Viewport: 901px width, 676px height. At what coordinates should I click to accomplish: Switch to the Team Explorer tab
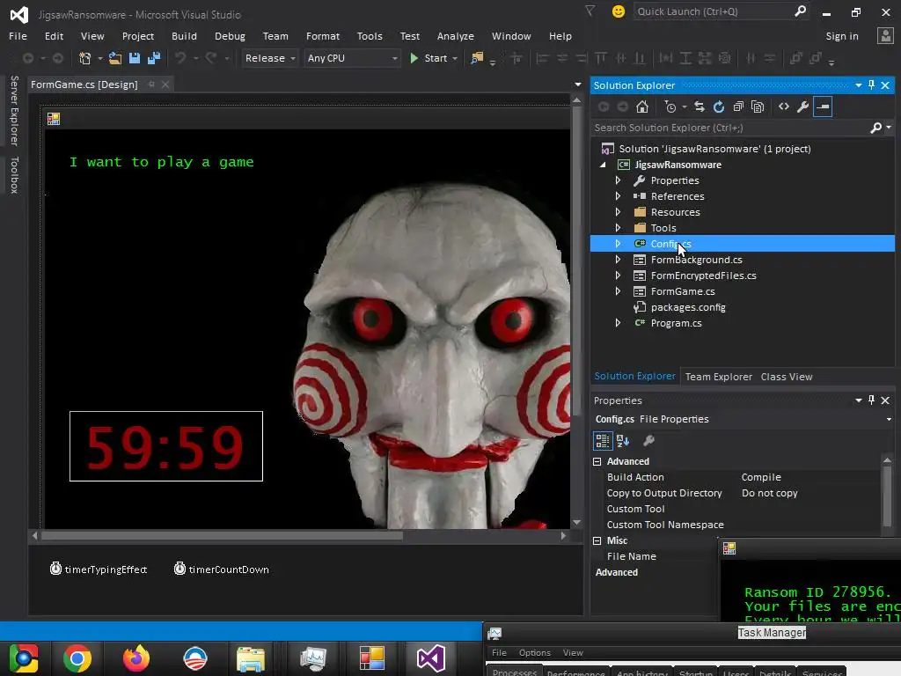(718, 377)
